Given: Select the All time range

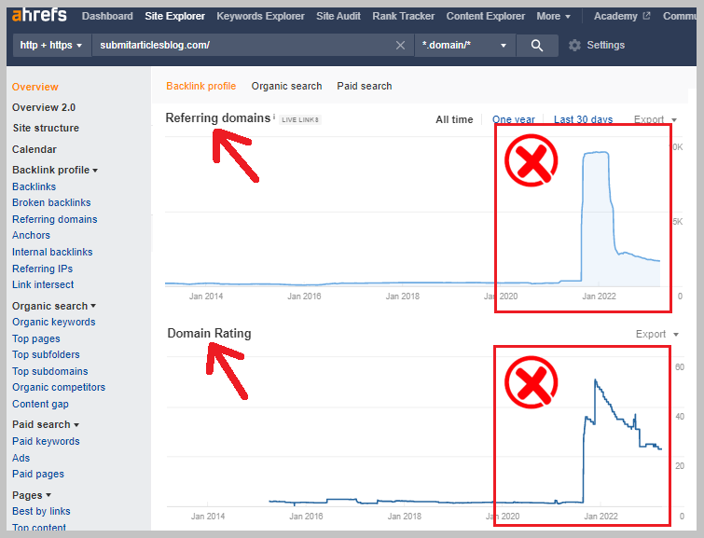Looking at the screenshot, I should coord(454,119).
